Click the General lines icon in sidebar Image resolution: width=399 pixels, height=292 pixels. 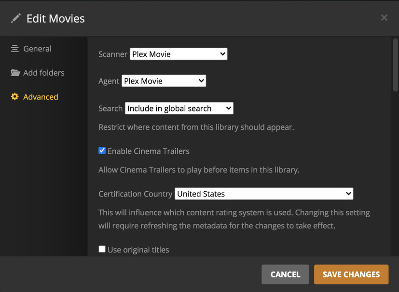coord(15,49)
